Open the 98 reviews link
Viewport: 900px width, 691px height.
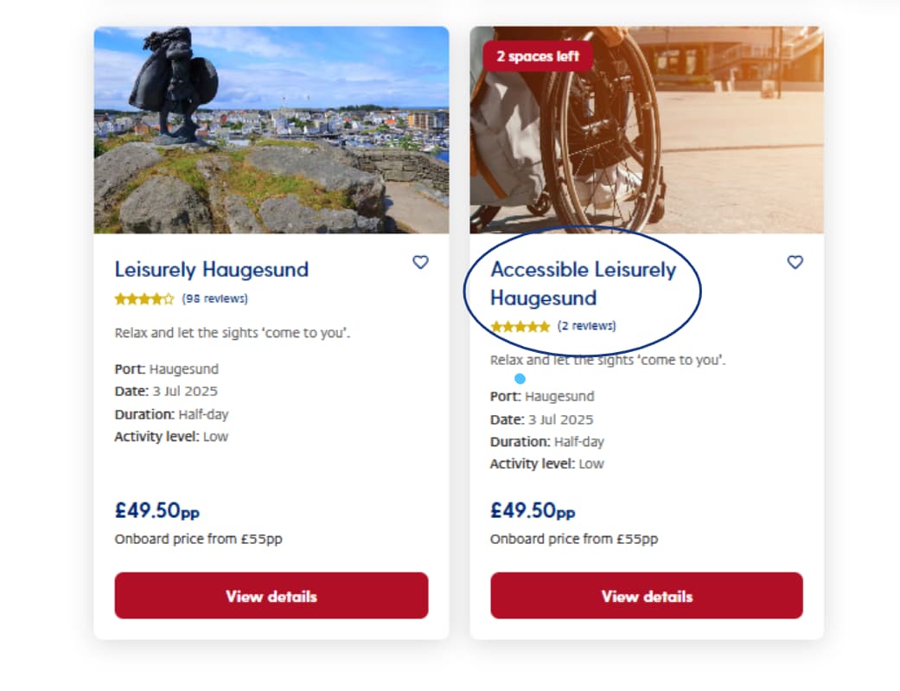215,298
